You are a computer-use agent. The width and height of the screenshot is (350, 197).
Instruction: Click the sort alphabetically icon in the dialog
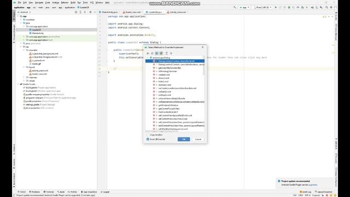148,54
